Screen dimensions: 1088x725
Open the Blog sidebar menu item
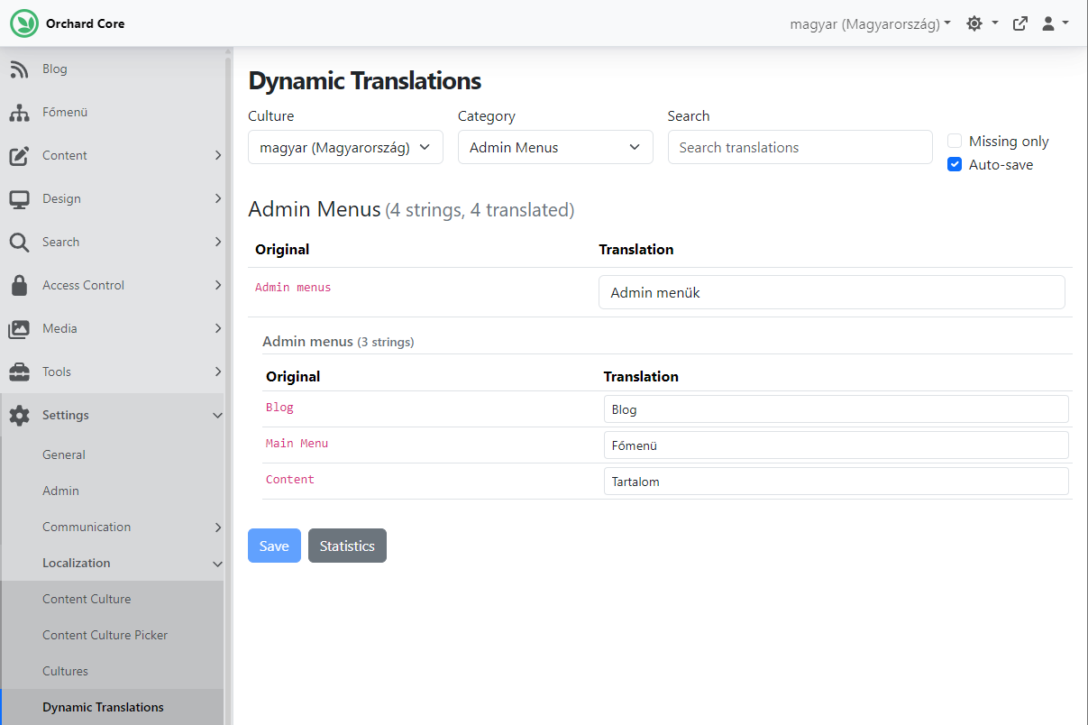coord(112,69)
